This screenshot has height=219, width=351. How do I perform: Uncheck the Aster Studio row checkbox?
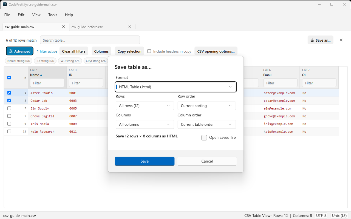[x=9, y=93]
